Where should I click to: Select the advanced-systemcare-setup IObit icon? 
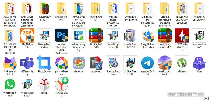point(79,35)
